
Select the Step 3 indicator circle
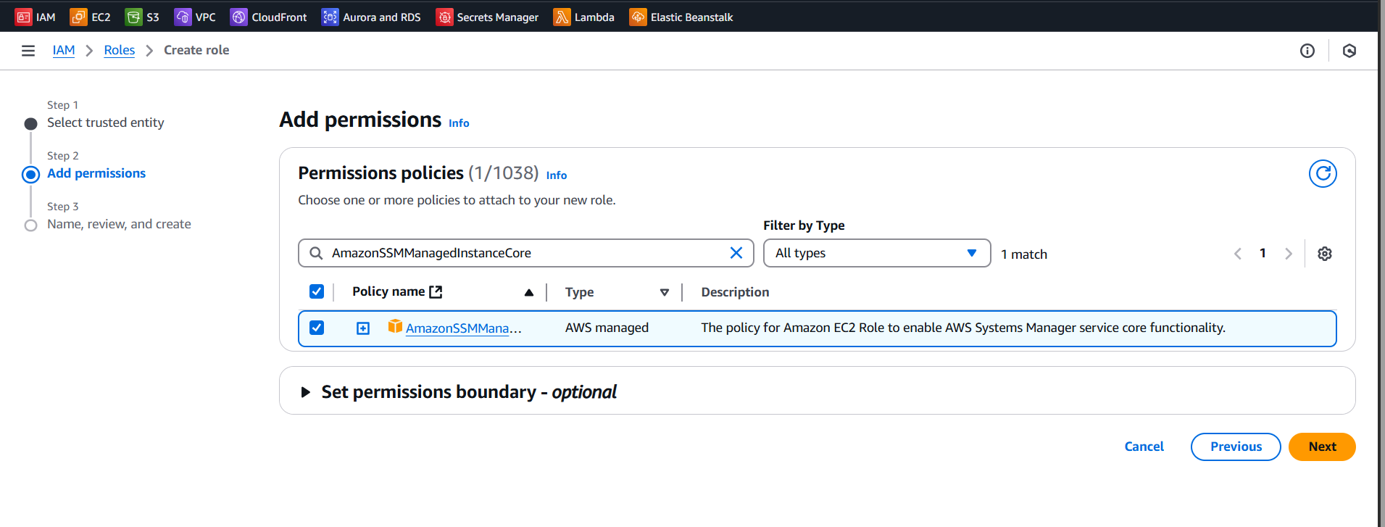[30, 225]
